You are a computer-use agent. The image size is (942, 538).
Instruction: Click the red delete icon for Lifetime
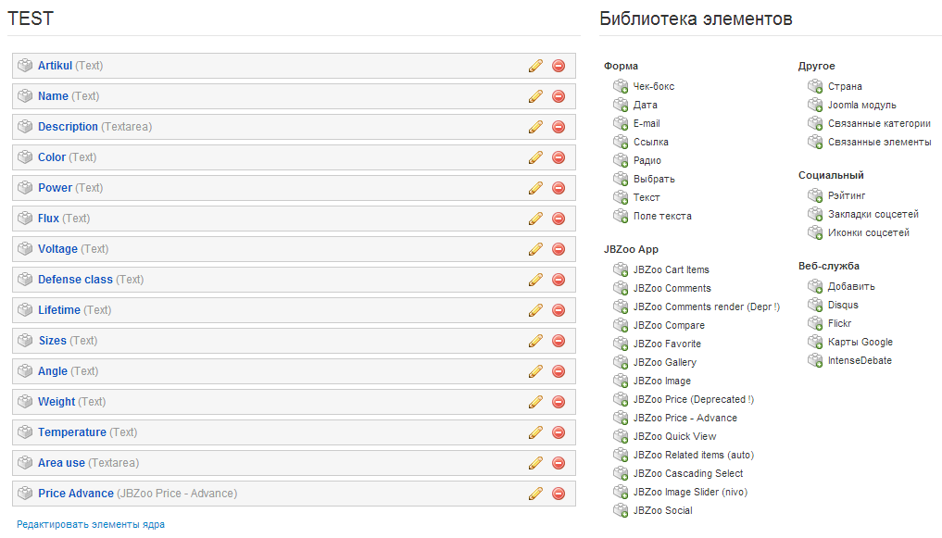click(559, 310)
